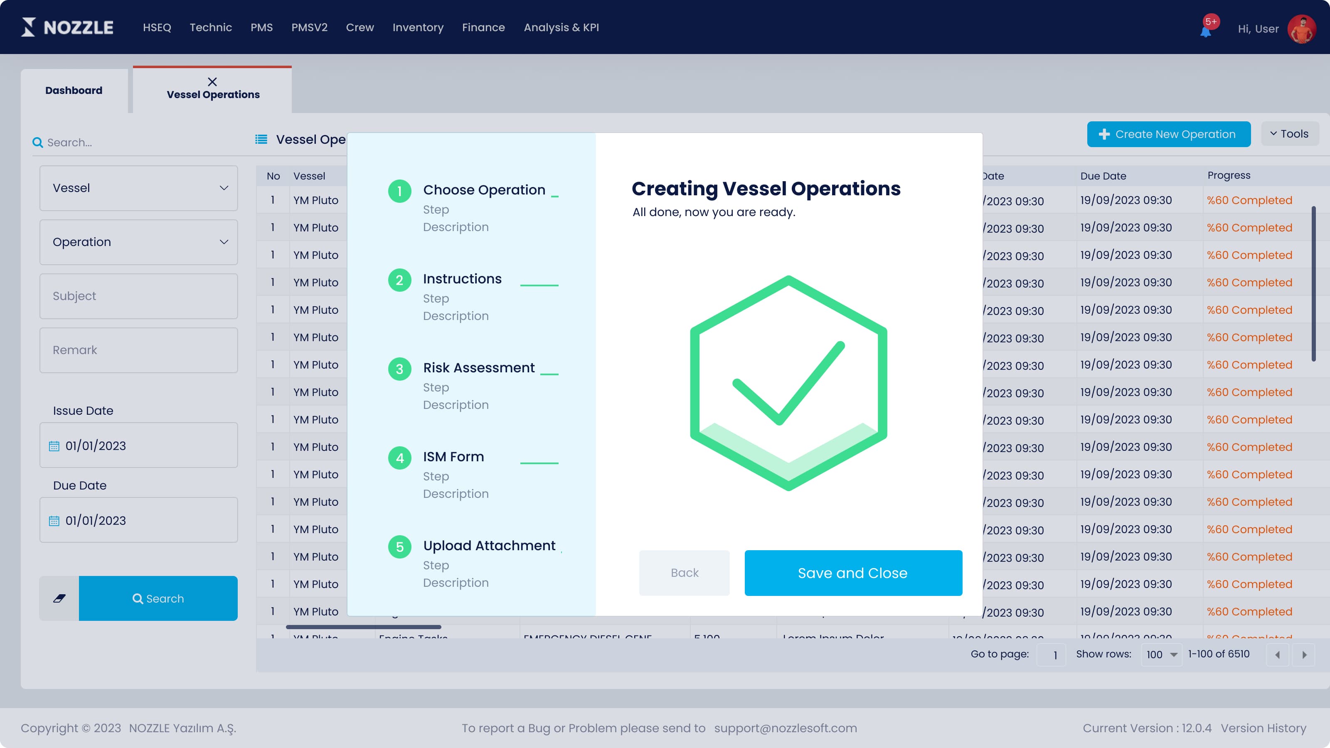This screenshot has height=748, width=1330.
Task: Select Risk Assessment step title
Action: pos(479,367)
